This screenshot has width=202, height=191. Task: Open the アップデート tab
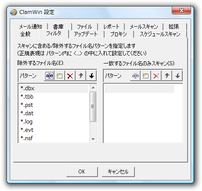[x=86, y=34]
